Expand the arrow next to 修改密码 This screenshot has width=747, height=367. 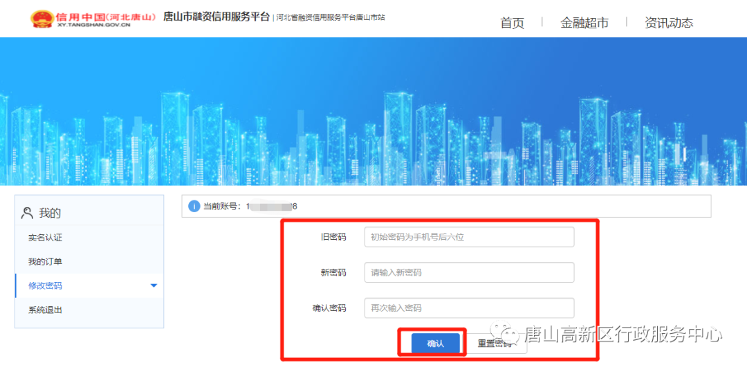[154, 285]
